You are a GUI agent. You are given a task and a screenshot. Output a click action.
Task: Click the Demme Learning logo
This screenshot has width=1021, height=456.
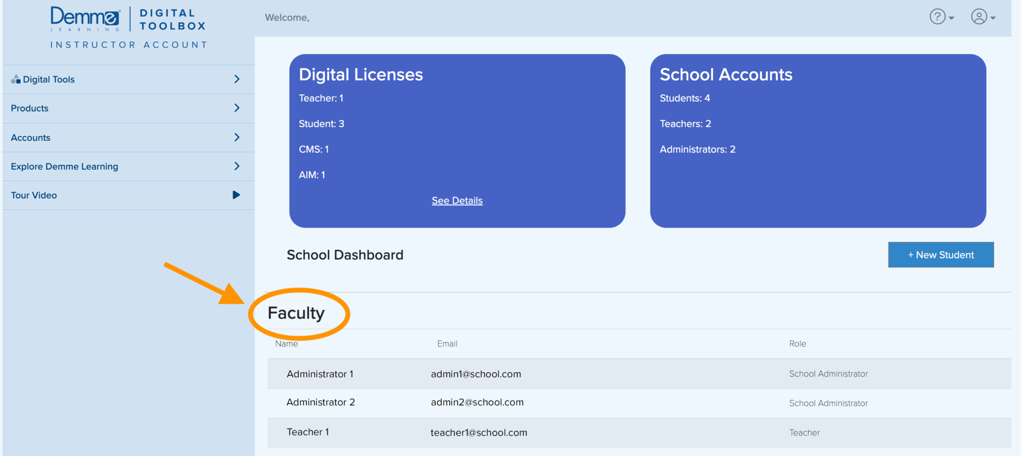[85, 17]
